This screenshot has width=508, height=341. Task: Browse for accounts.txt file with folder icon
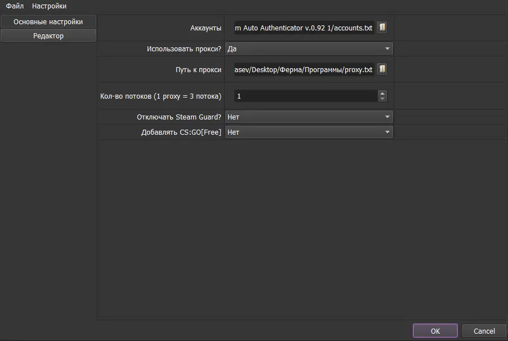click(382, 28)
